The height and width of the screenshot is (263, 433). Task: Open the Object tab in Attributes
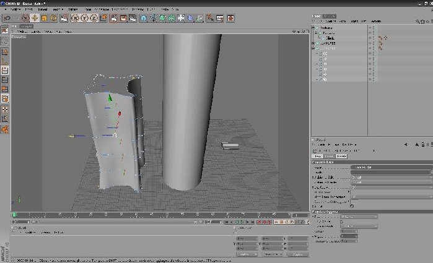tap(341, 156)
